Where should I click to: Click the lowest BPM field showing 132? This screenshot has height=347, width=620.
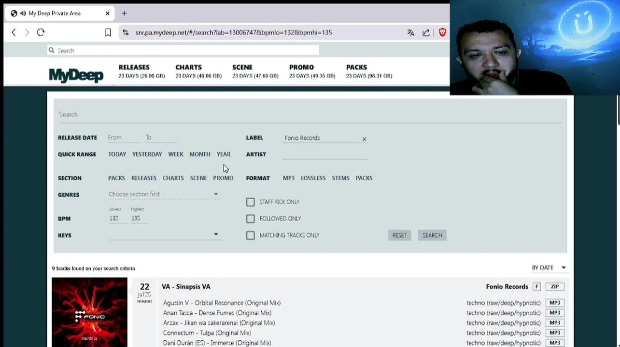pos(117,218)
